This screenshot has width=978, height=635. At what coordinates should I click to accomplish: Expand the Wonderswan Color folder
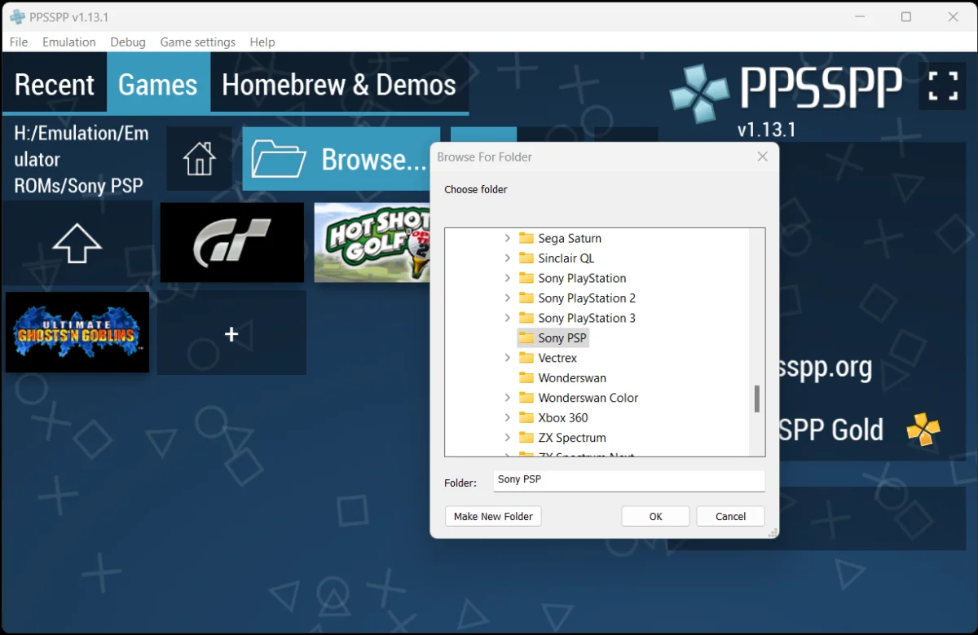(507, 398)
